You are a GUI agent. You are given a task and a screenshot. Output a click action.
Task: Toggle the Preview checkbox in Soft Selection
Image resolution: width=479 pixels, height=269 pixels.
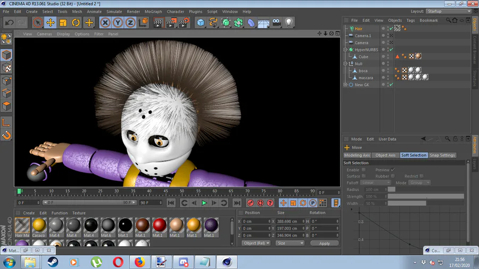pos(393,170)
